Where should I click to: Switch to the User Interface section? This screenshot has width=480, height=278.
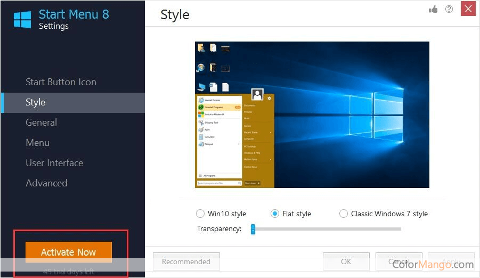[x=54, y=163]
